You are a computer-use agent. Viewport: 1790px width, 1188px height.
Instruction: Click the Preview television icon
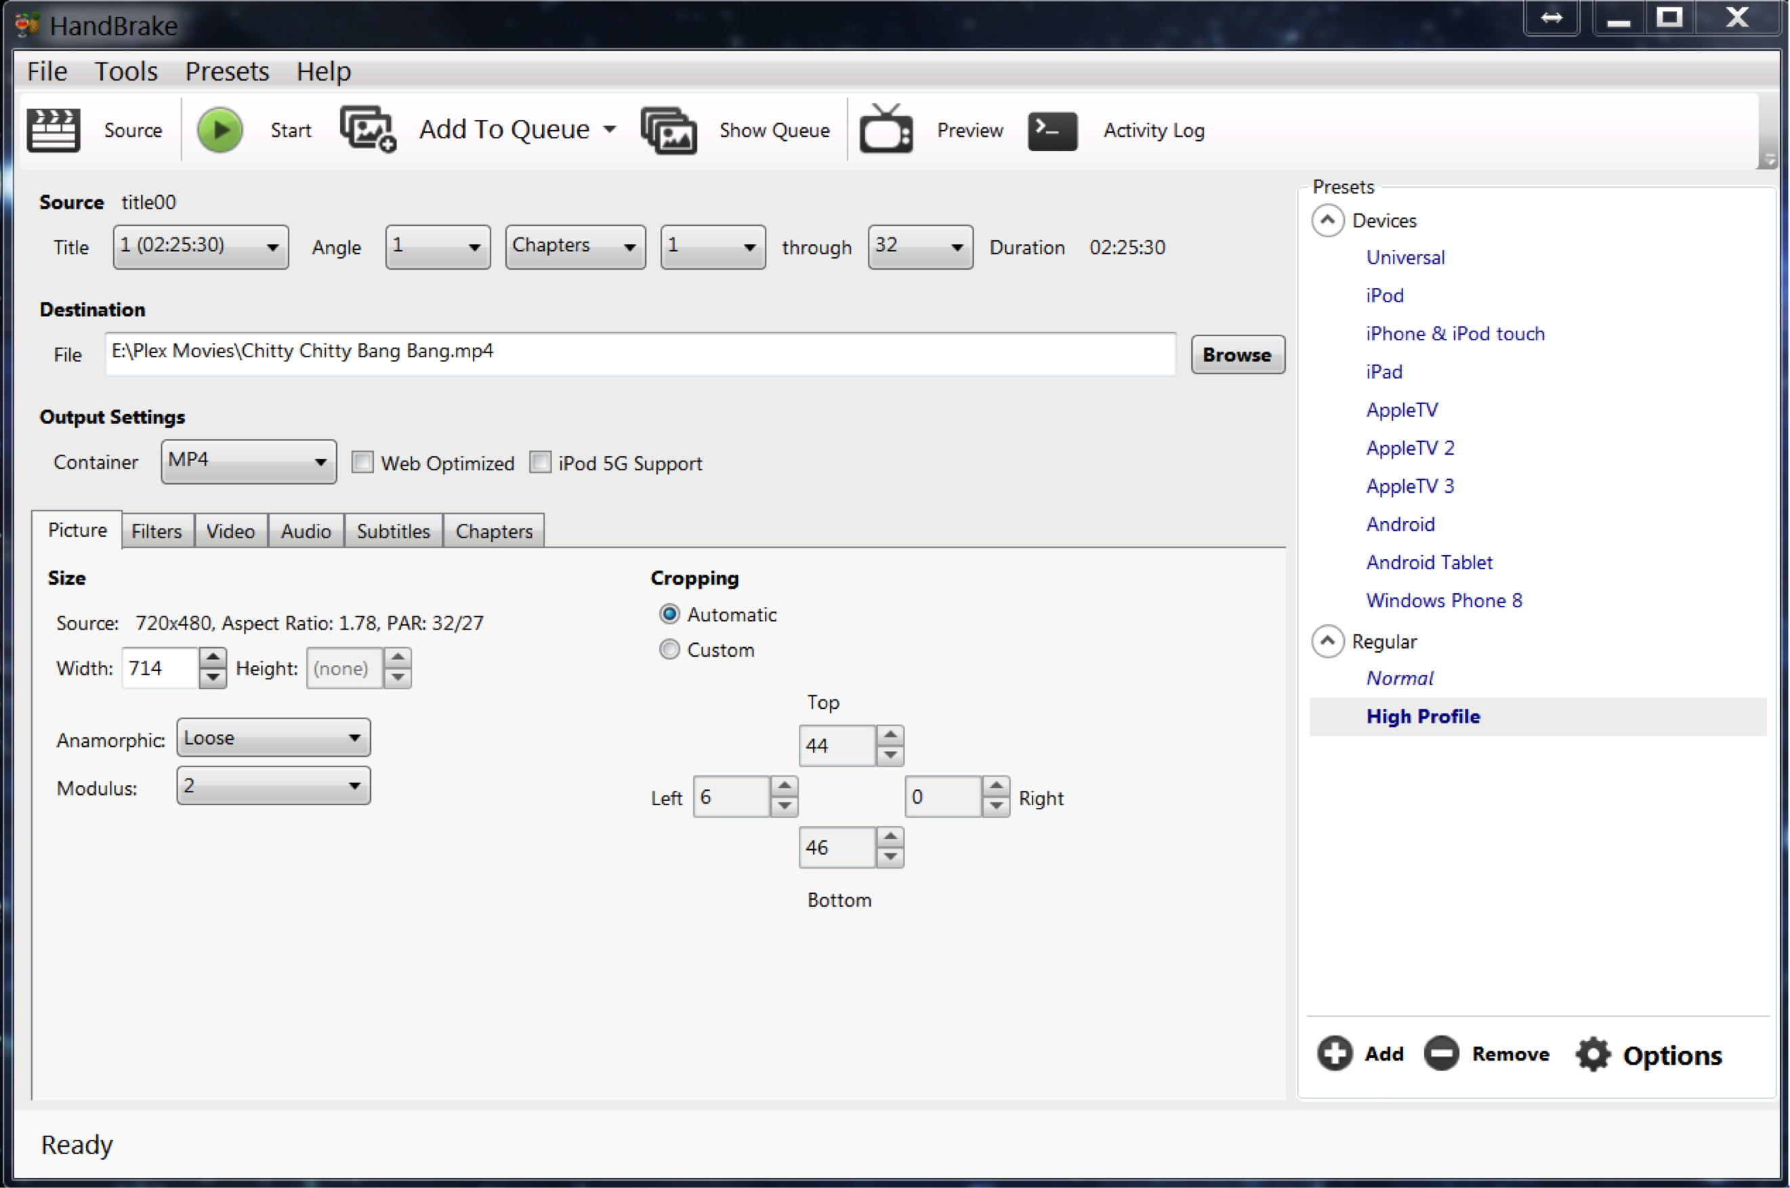pyautogui.click(x=886, y=129)
